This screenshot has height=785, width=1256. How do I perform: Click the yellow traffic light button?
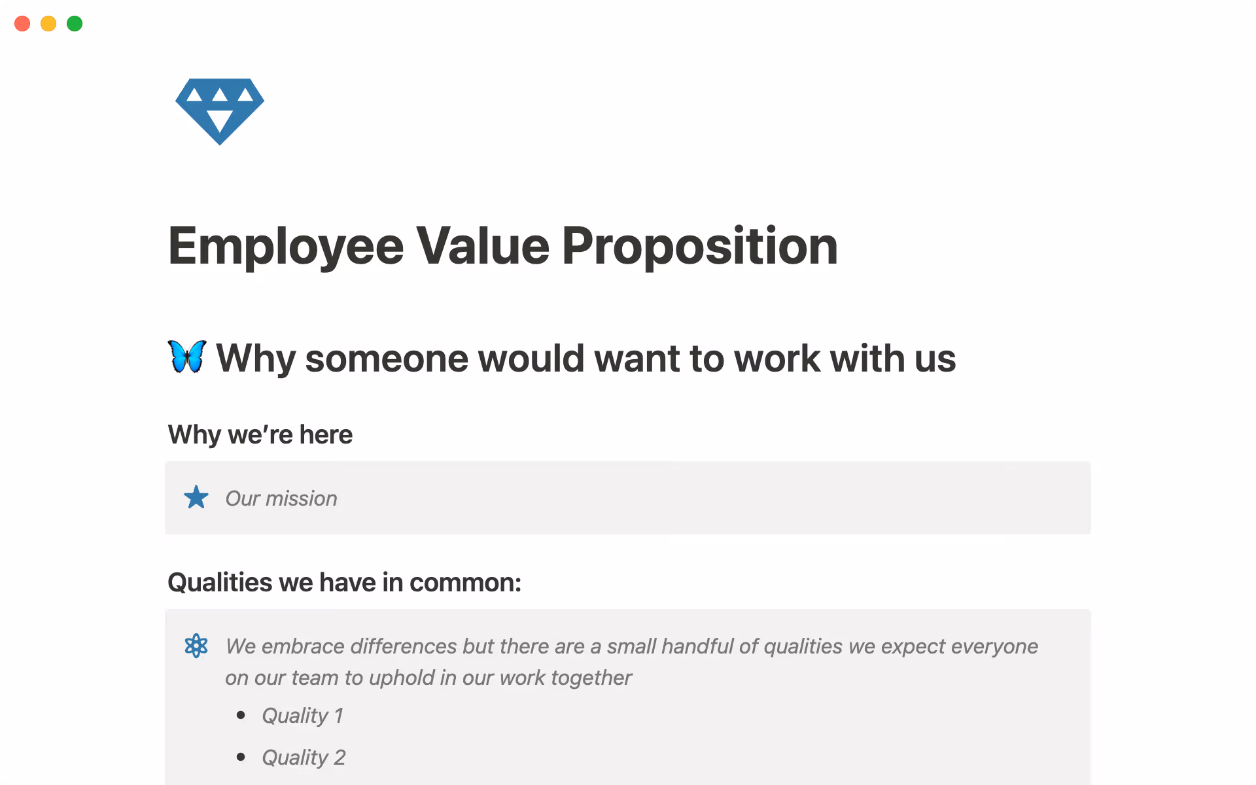[48, 24]
